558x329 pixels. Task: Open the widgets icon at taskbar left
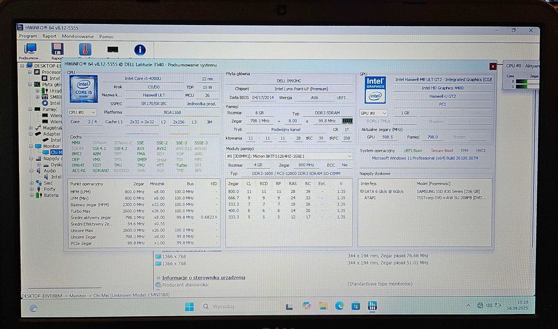pyautogui.click(x=33, y=308)
